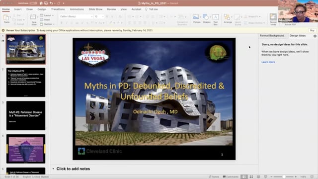Image resolution: width=318 pixels, height=179 pixels.
Task: Start Slide Show from status bar
Action: click(x=265, y=177)
